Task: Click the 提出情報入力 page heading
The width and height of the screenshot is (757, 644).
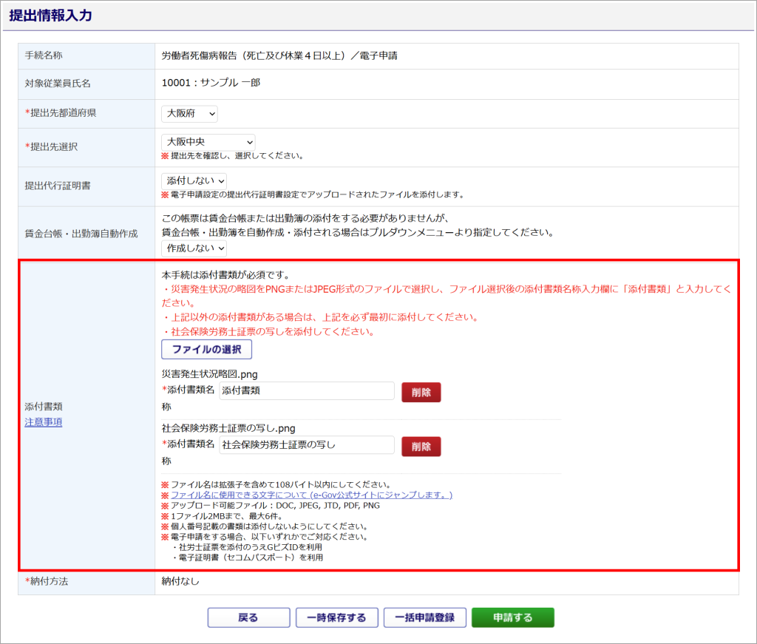Action: 50,16
